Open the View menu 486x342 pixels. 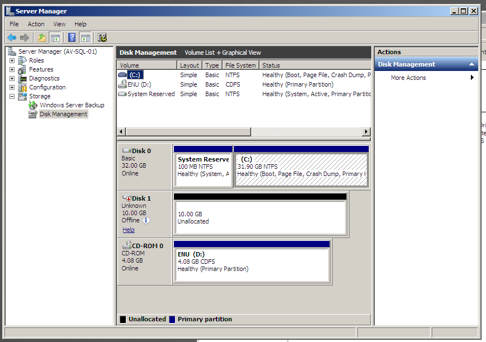coord(59,24)
